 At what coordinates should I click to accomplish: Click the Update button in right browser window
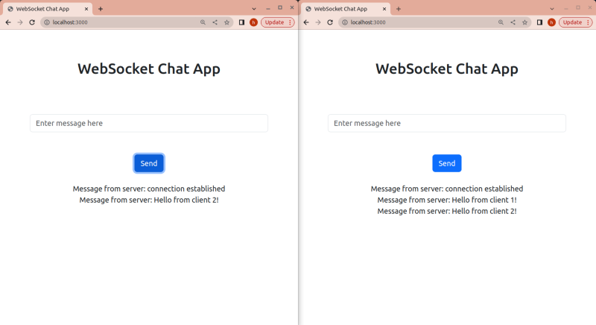[x=575, y=22]
